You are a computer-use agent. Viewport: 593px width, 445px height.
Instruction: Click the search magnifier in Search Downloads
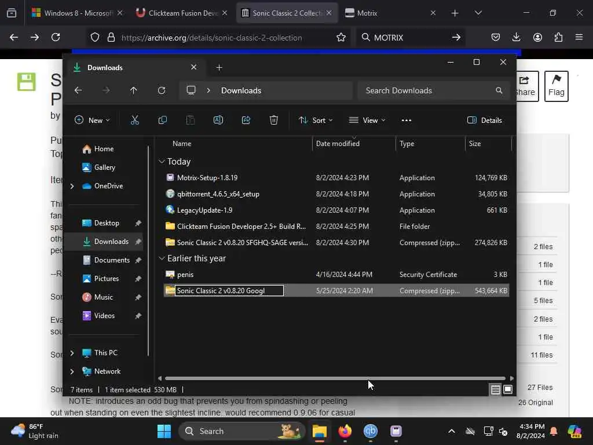(499, 90)
